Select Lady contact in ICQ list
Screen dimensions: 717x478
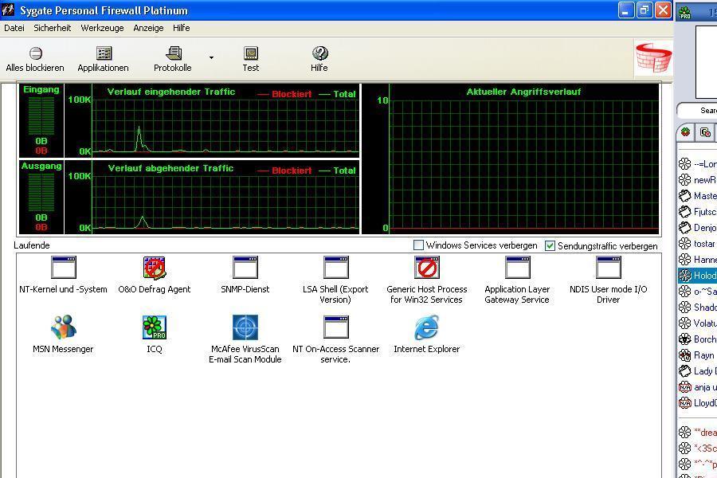(x=697, y=371)
